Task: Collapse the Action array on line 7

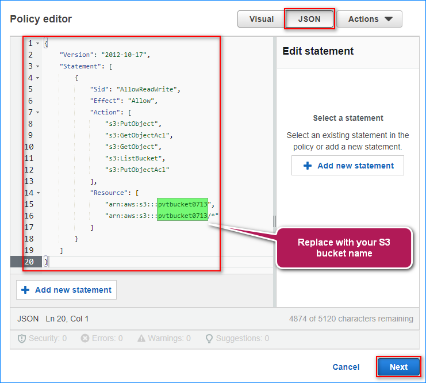Action: coord(37,112)
